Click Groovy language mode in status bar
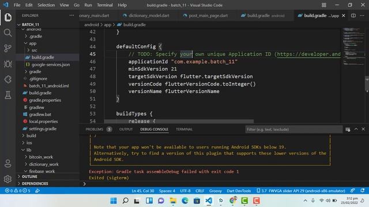The width and height of the screenshot is (369, 207). (x=215, y=190)
